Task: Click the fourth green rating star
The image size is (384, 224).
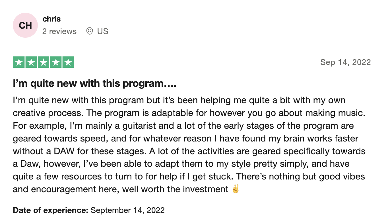Action: point(56,62)
